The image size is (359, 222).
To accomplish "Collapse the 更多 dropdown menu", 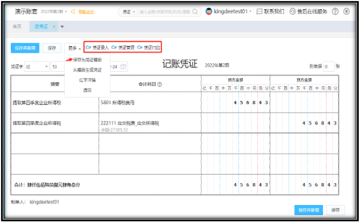I will click(74, 48).
